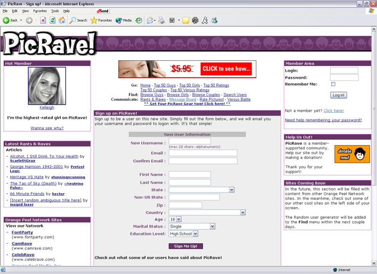Open 66 Minute Friends article link

coord(27,194)
